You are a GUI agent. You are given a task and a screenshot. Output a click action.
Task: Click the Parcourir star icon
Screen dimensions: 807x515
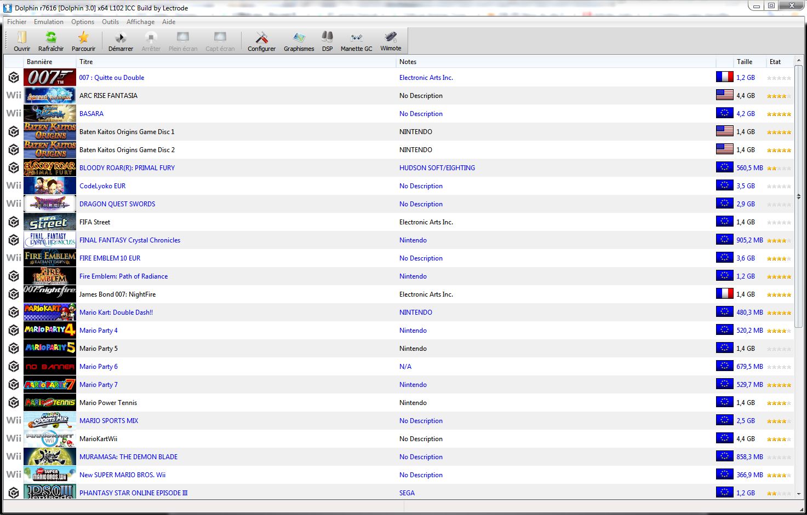(x=83, y=37)
